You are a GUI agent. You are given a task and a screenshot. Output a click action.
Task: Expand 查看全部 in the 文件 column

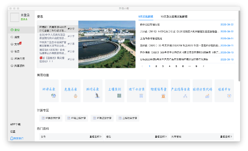click(95, 137)
